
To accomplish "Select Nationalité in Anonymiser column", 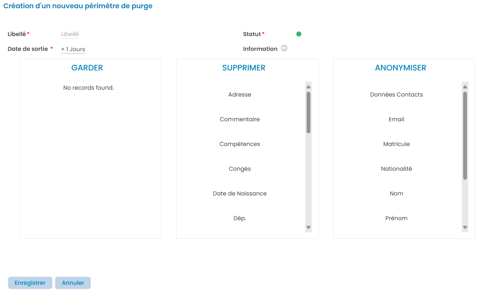I will click(396, 169).
